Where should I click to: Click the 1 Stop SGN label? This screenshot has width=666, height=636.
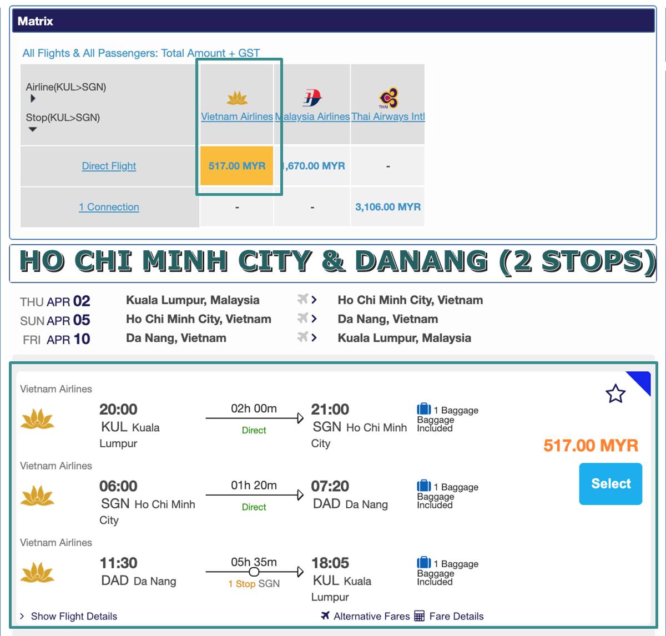point(254,584)
